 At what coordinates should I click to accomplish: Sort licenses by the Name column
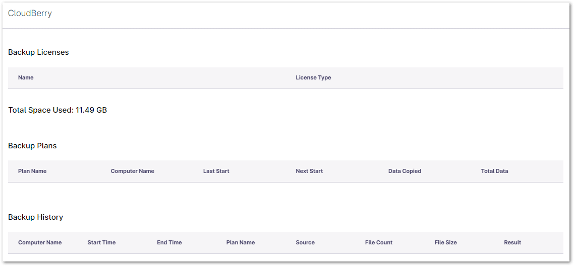(x=26, y=78)
